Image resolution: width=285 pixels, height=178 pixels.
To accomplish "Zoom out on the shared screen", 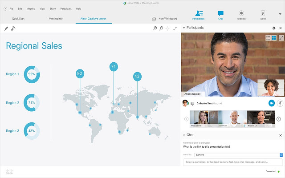I will tap(161, 28).
